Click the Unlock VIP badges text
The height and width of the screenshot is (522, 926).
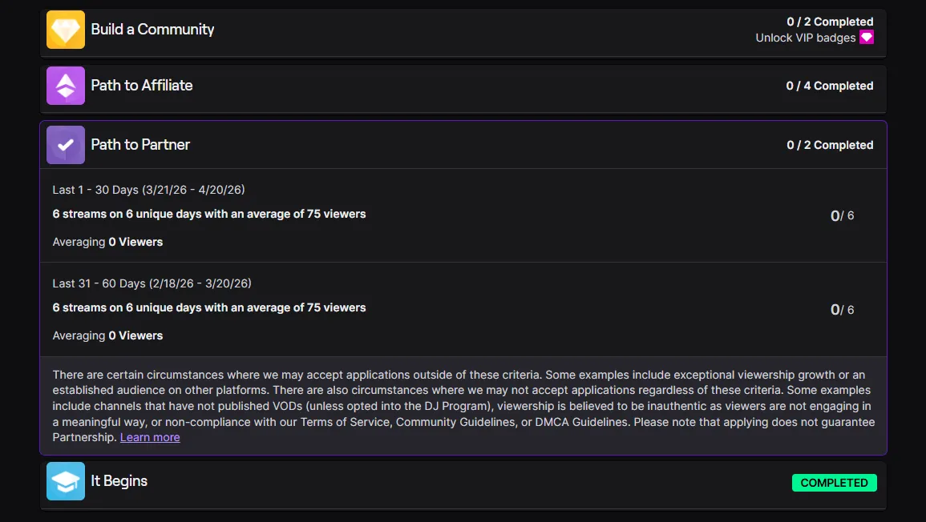click(805, 38)
